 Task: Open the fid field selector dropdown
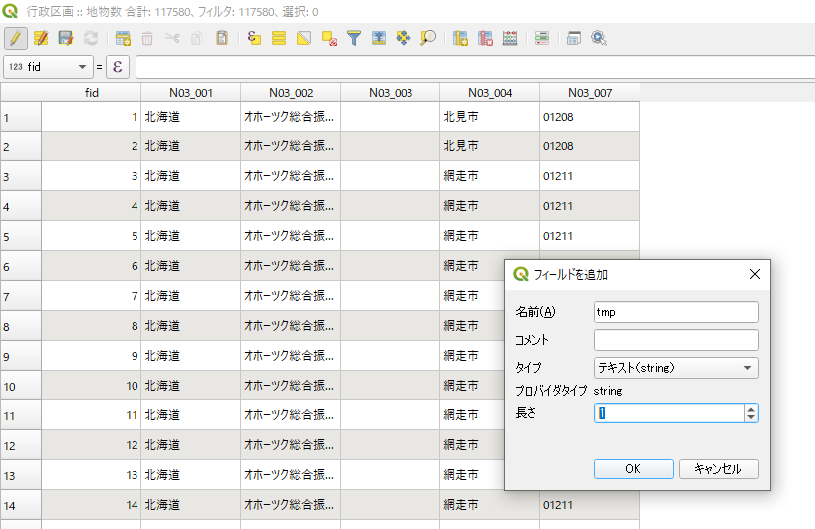click(x=48, y=67)
